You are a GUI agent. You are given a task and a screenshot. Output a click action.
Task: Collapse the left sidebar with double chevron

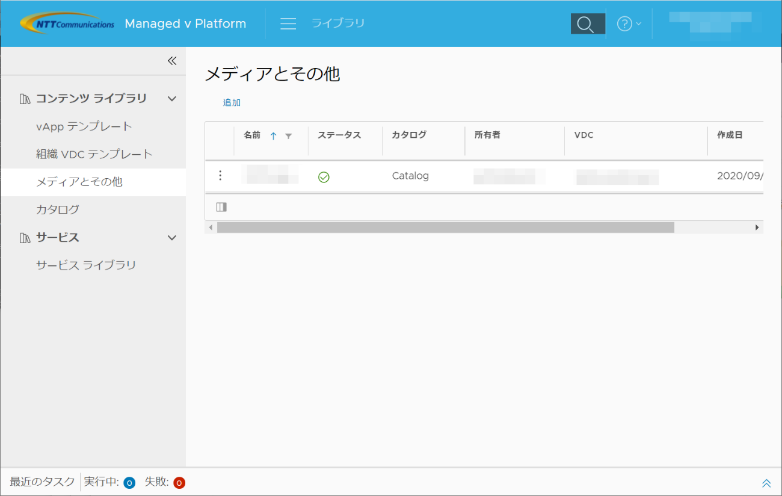click(x=172, y=61)
